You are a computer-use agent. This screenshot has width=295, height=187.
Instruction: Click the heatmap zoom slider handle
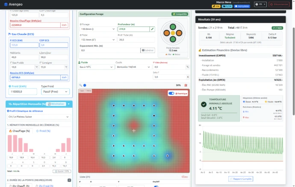pos(85,85)
